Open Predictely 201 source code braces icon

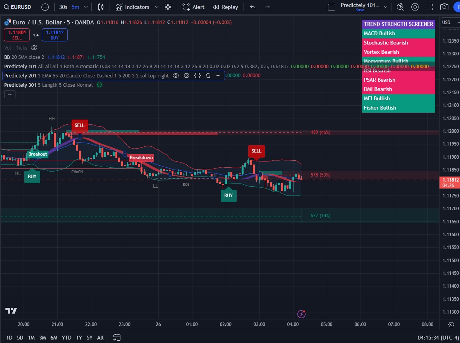[197, 75]
